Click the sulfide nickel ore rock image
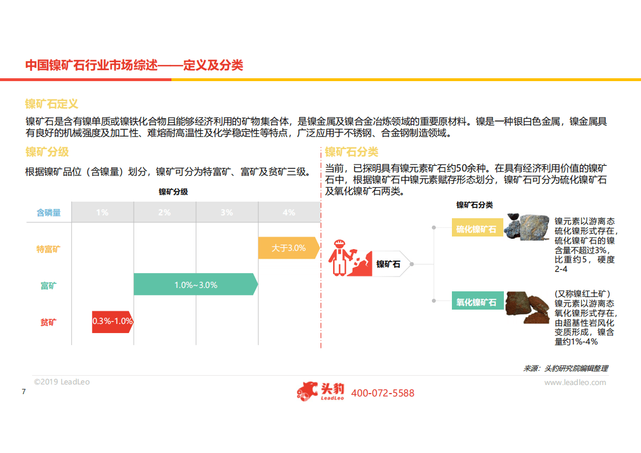Viewport: 641px width, 453px height. [527, 227]
